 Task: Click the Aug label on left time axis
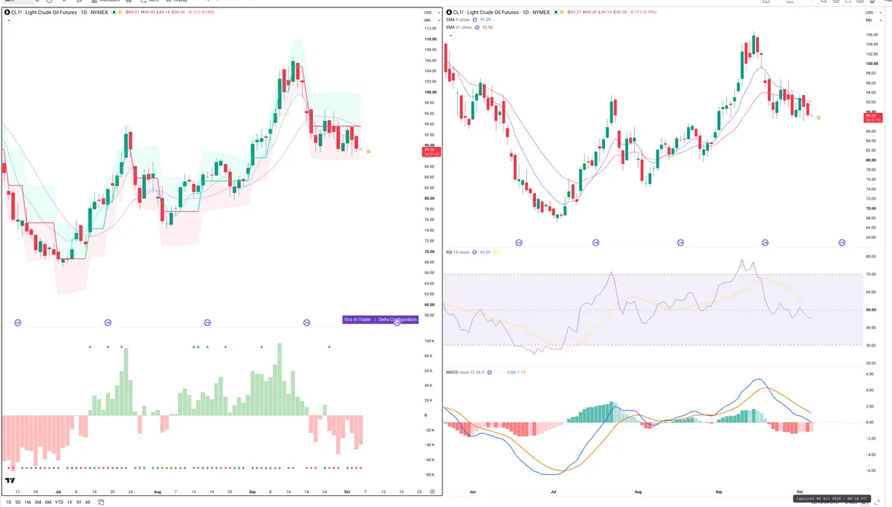157,492
